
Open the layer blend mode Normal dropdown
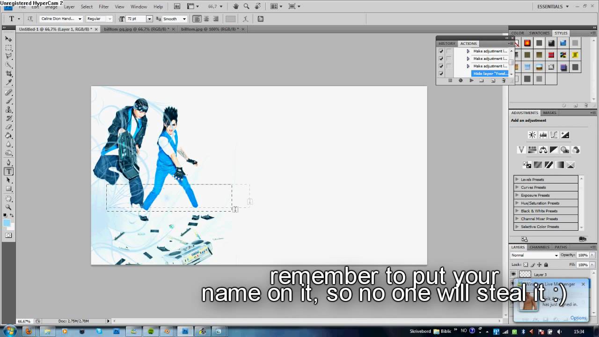pos(535,255)
